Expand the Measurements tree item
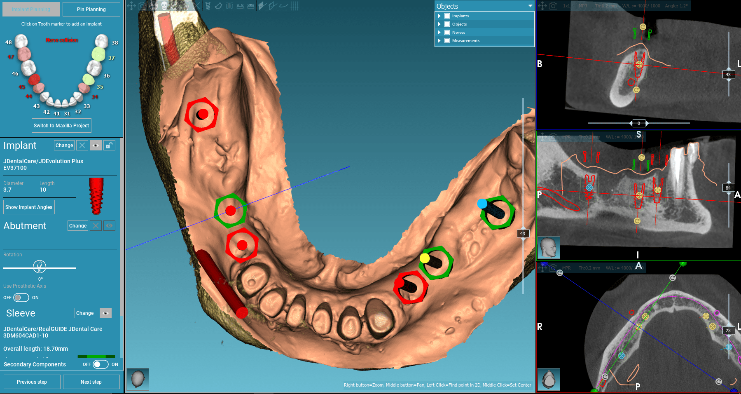Image resolution: width=741 pixels, height=394 pixels. [x=439, y=41]
